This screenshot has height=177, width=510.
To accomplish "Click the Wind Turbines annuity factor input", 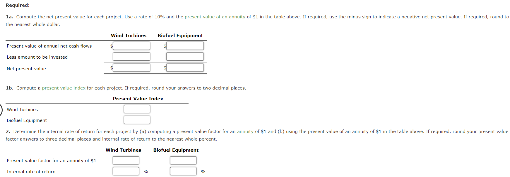I will click(126, 160).
